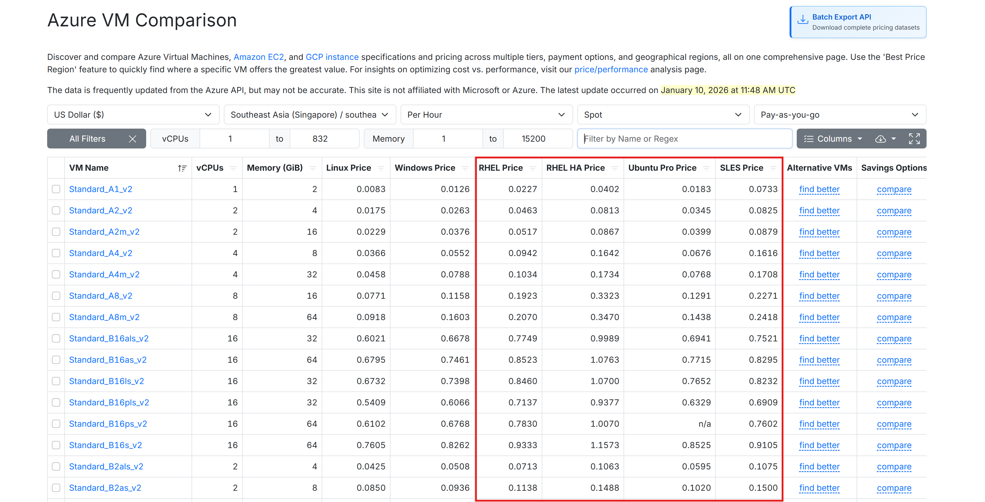This screenshot has height=502, width=985.
Task: Check the Standard_A1_v2 row checkbox
Action: coord(56,189)
